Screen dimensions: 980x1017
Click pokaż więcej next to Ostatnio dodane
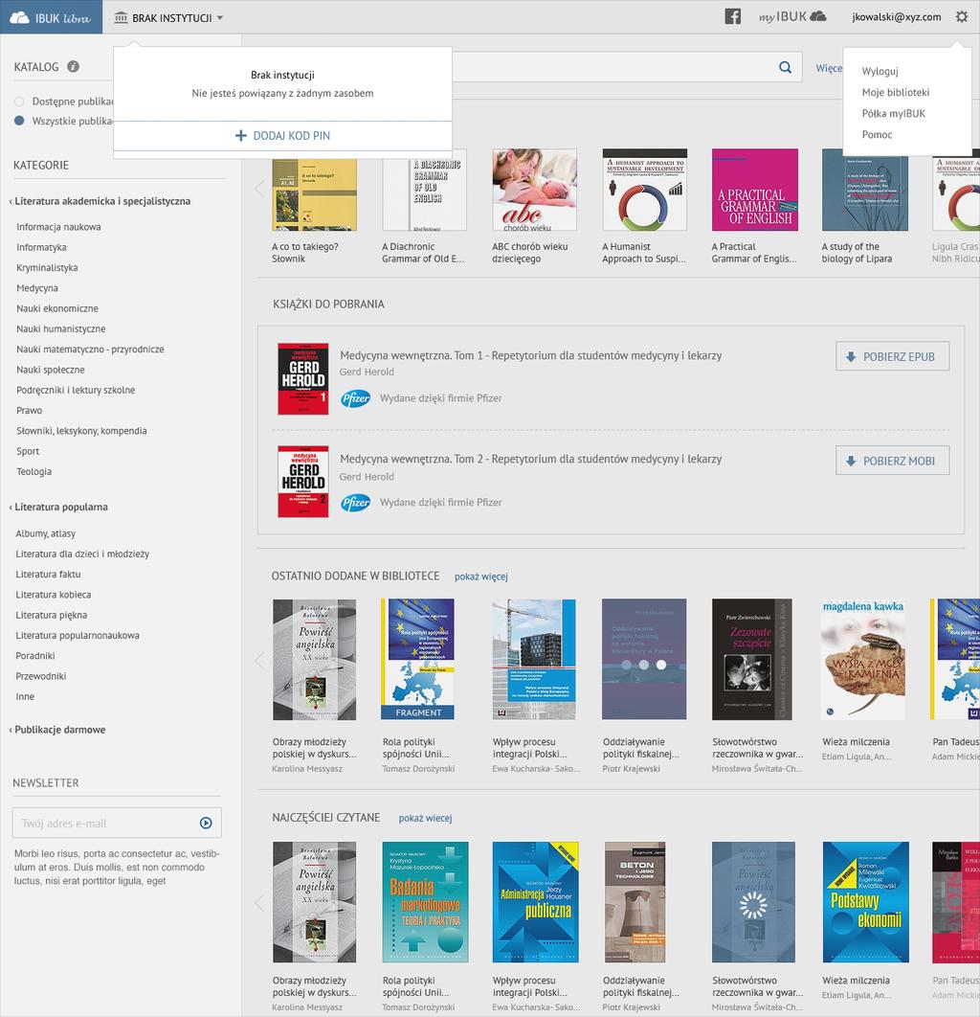[481, 576]
